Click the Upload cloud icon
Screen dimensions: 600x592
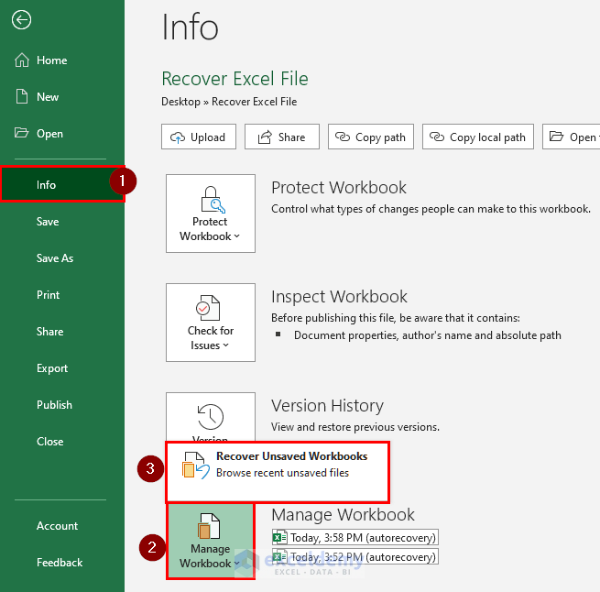tap(178, 137)
